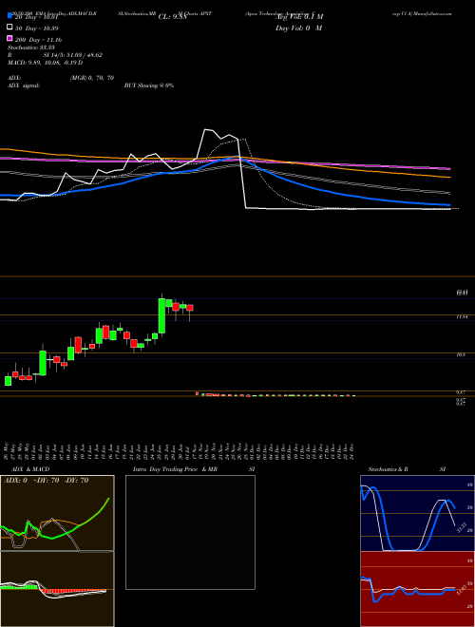Screen dimensions: 475x627
Task: Open the ADX line mini chart
Action: click(x=57, y=513)
